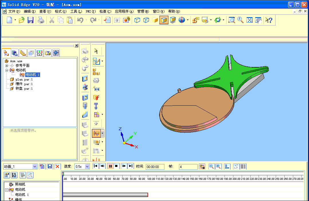This screenshot has width=309, height=201.
Task: Open the Assembly PathFinder tab
Action: (6, 53)
